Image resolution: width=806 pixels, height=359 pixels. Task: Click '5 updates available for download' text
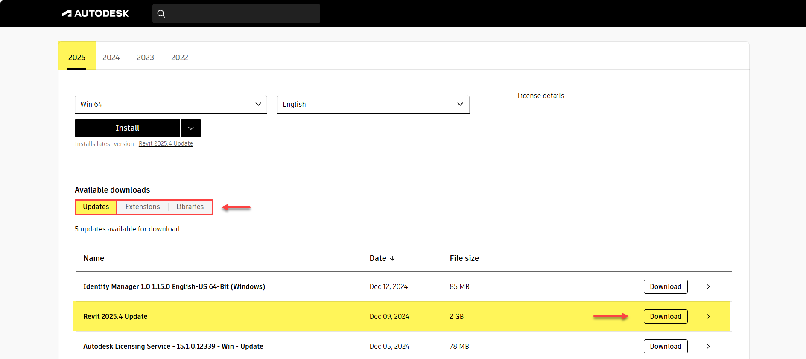click(x=127, y=229)
